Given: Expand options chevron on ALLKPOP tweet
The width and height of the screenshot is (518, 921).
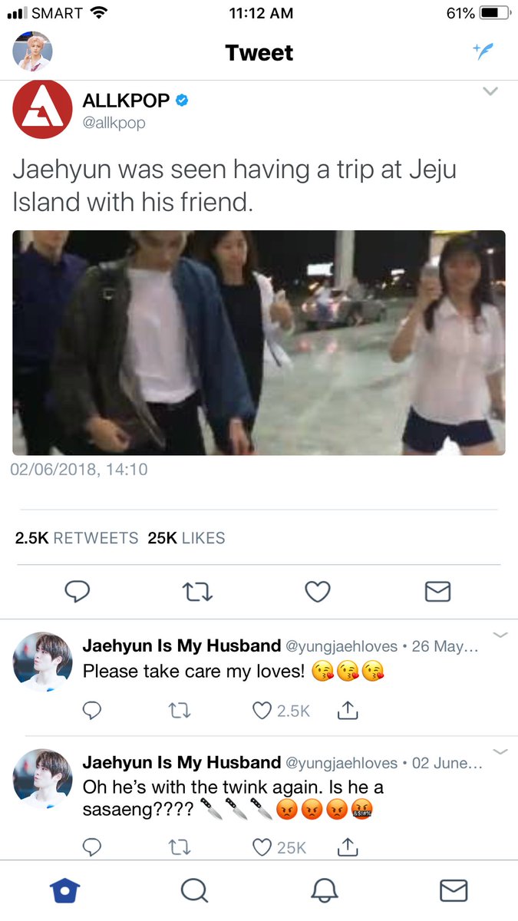Looking at the screenshot, I should pos(490,91).
